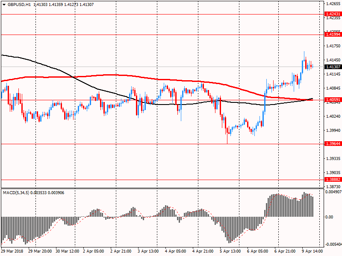Select the 1.41145 price scale value
Viewport: 342px width, 256px height.
click(333, 74)
